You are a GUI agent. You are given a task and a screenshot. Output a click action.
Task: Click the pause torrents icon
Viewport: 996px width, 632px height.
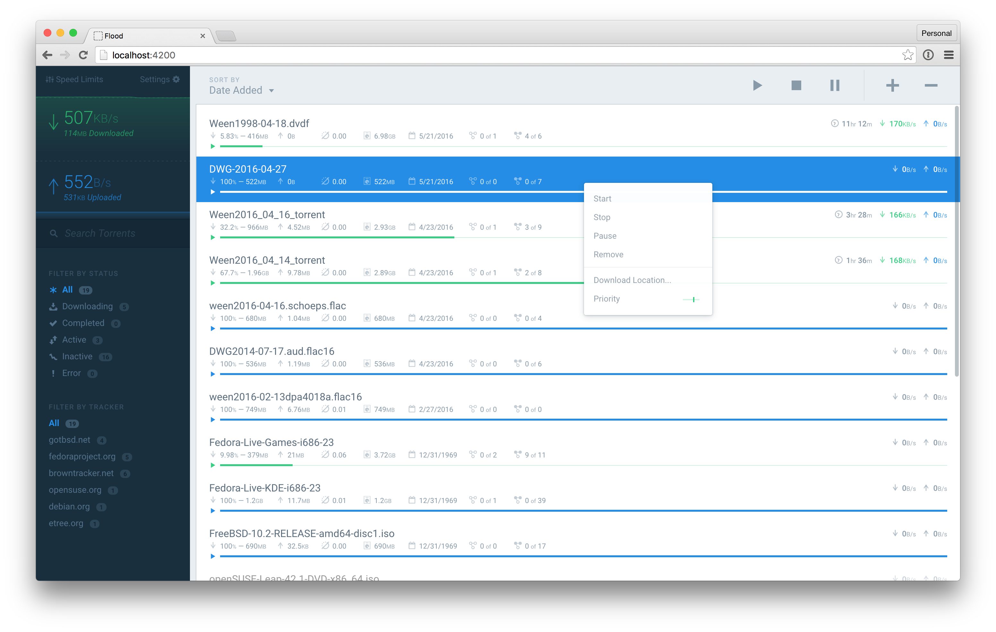[835, 86]
